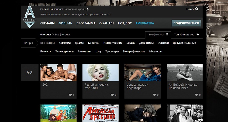The image size is (228, 122).
Task: Select the Все жанры filter
Action: [x=47, y=43]
